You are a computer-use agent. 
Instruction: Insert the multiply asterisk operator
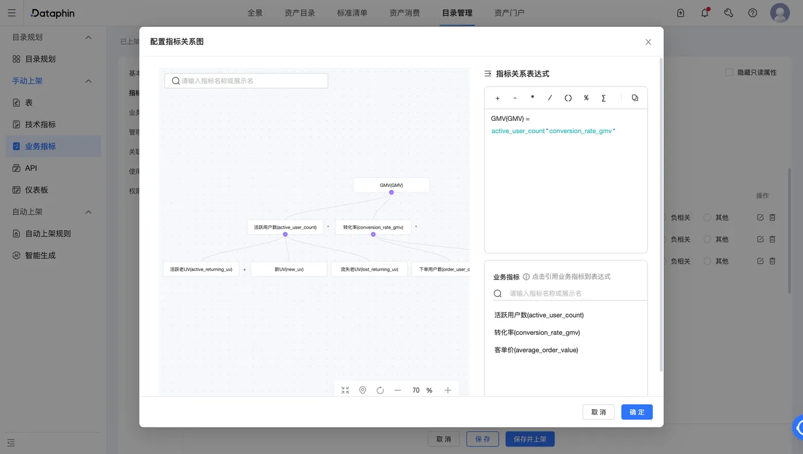[x=532, y=98]
